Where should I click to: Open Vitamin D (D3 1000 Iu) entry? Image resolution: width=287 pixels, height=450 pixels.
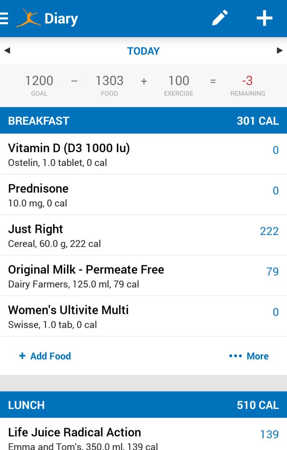(x=131, y=154)
